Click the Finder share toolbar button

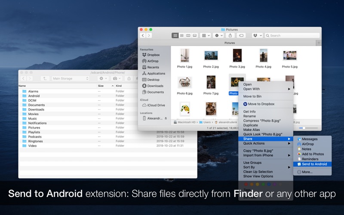pyautogui.click(x=230, y=35)
